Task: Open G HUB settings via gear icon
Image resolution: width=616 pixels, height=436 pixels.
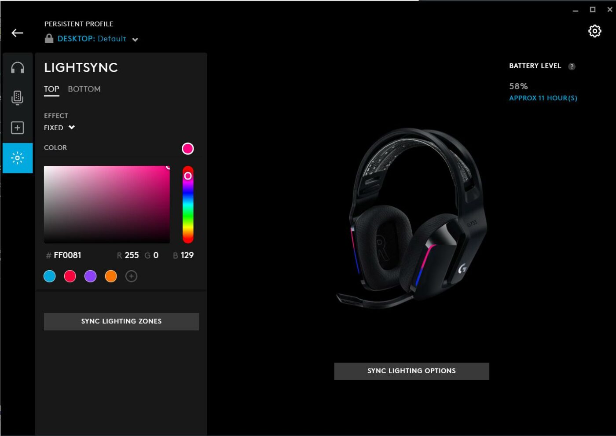Action: click(x=594, y=31)
